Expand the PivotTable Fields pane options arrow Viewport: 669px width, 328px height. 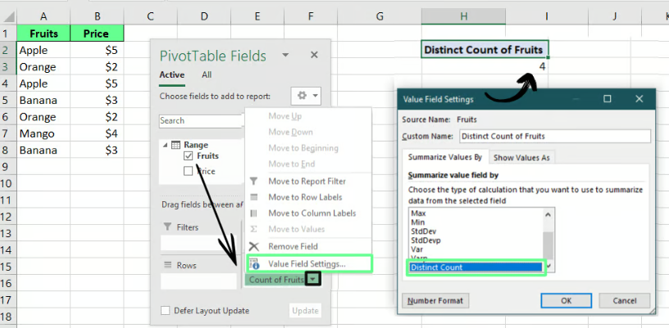point(284,56)
